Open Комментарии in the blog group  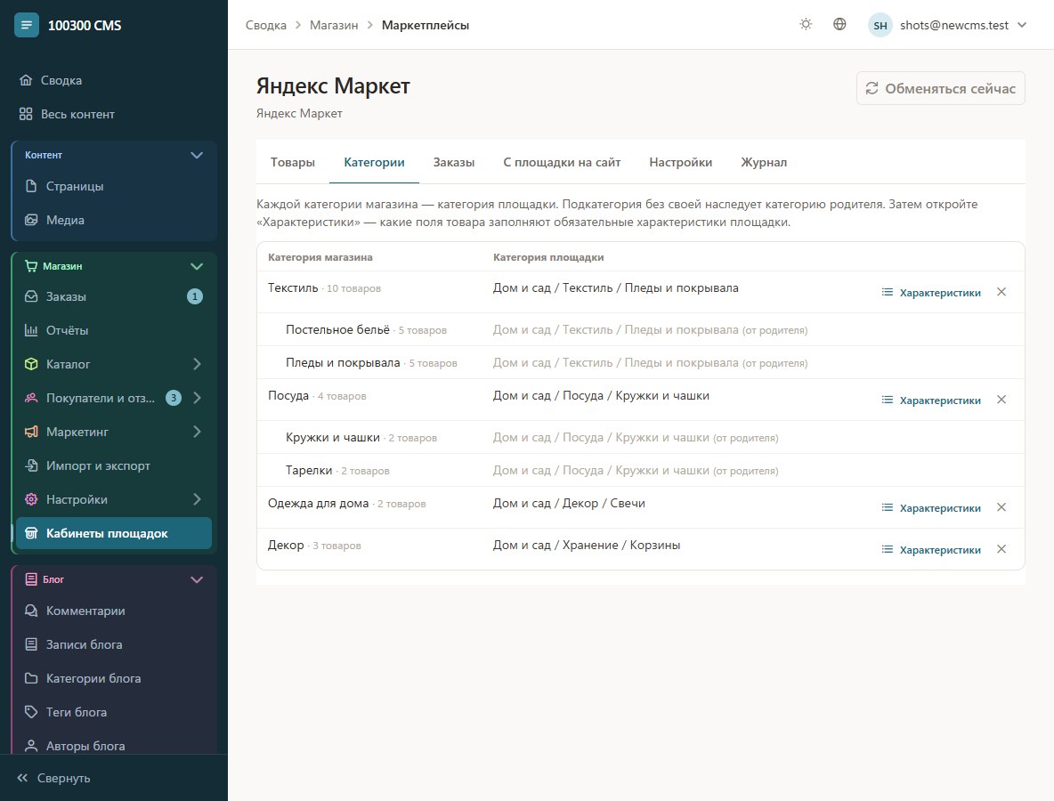pos(114,611)
